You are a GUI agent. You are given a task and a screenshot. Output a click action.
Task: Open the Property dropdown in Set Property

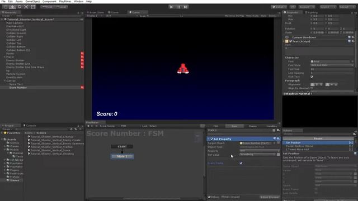tap(260, 151)
